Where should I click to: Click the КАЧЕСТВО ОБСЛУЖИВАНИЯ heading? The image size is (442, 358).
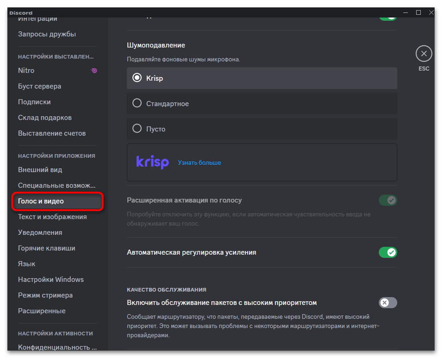[167, 290]
